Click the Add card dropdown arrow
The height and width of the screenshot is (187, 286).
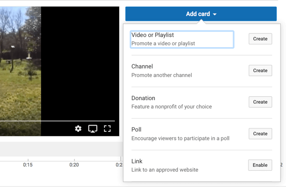pos(214,14)
